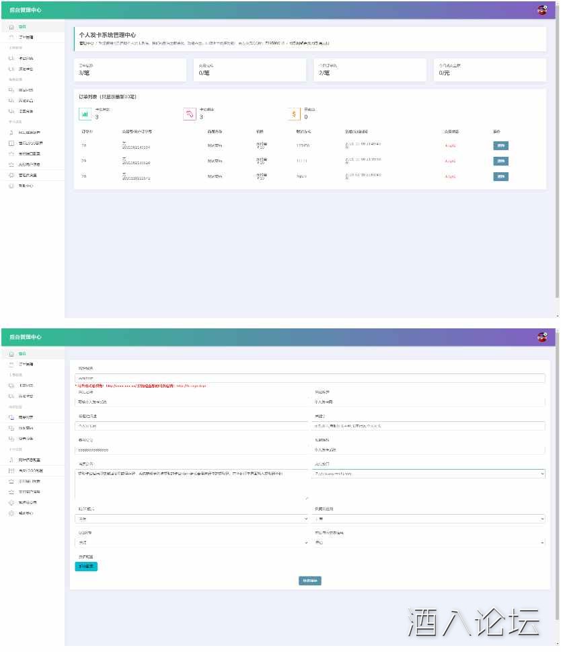The width and height of the screenshot is (561, 652).
Task: Click the last sidebar icon on settings page
Action: click(x=11, y=513)
